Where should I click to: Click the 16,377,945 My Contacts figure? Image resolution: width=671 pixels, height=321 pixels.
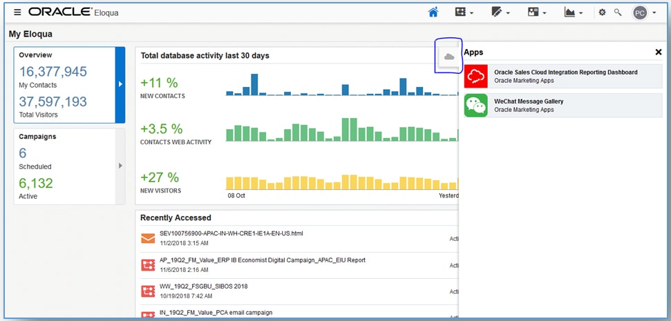click(x=53, y=72)
